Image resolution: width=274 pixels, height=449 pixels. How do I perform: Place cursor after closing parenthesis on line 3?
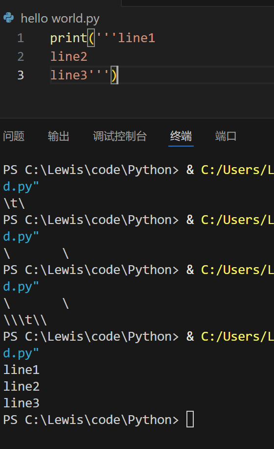[117, 75]
